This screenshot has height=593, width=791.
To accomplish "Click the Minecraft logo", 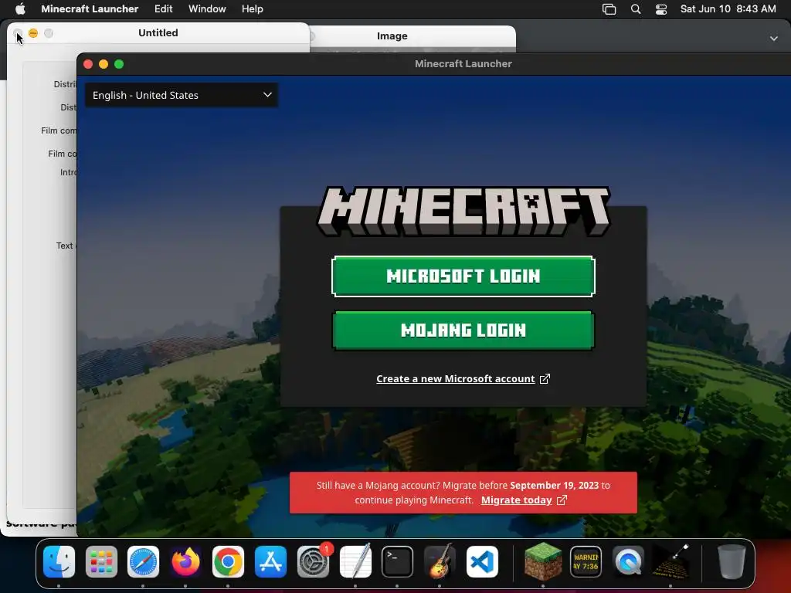I will (463, 211).
